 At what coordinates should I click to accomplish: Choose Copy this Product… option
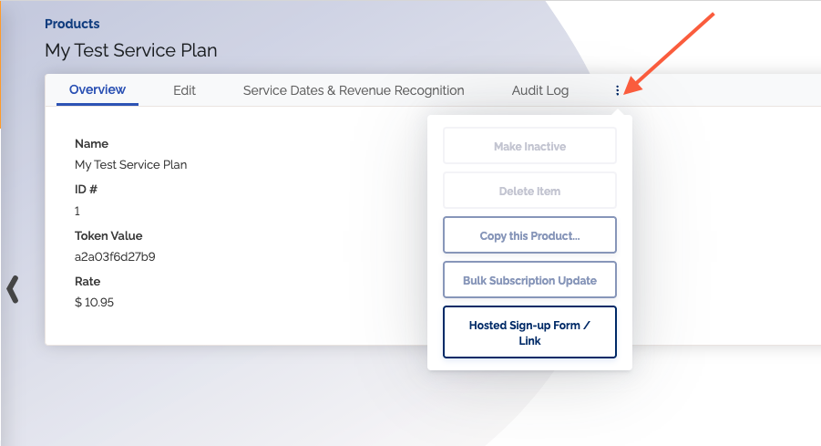point(529,235)
